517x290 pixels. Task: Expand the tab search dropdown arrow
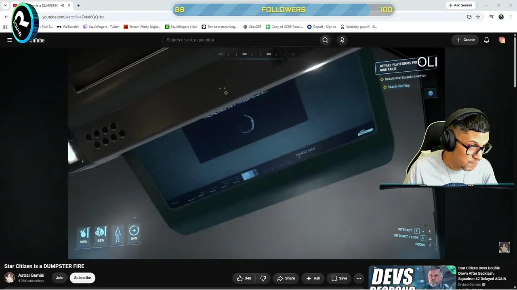click(x=5, y=6)
